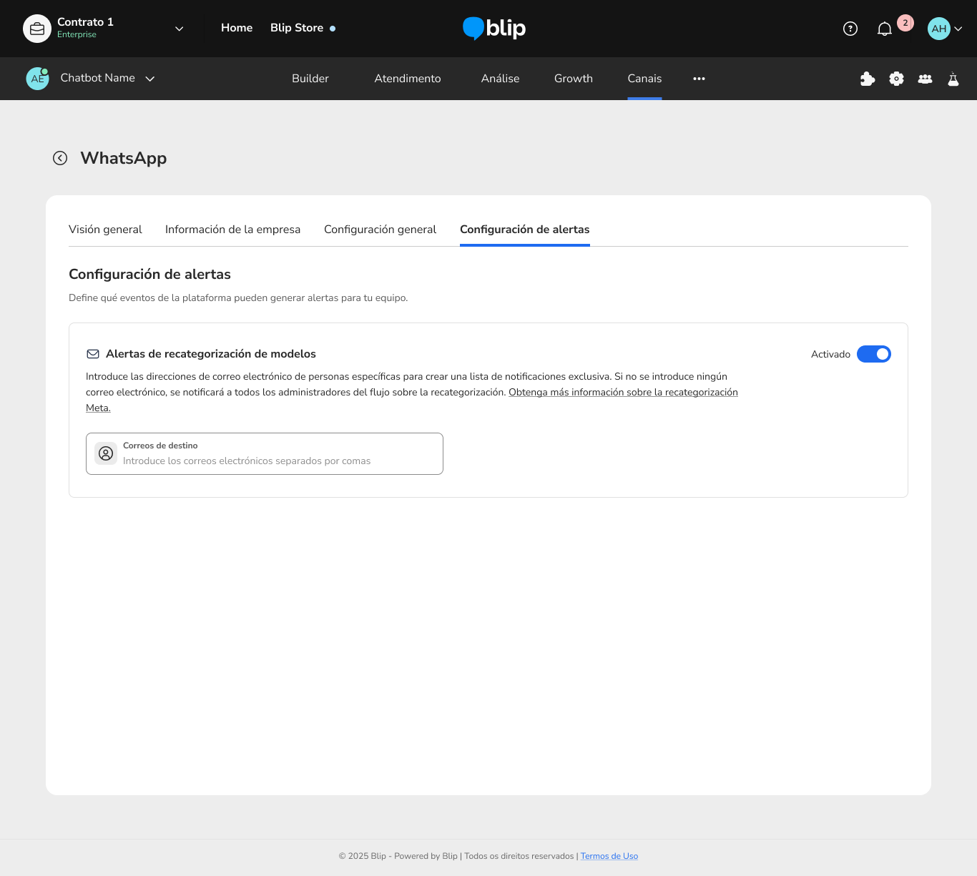This screenshot has height=876, width=977.
Task: Open the team members icon
Action: coord(925,79)
